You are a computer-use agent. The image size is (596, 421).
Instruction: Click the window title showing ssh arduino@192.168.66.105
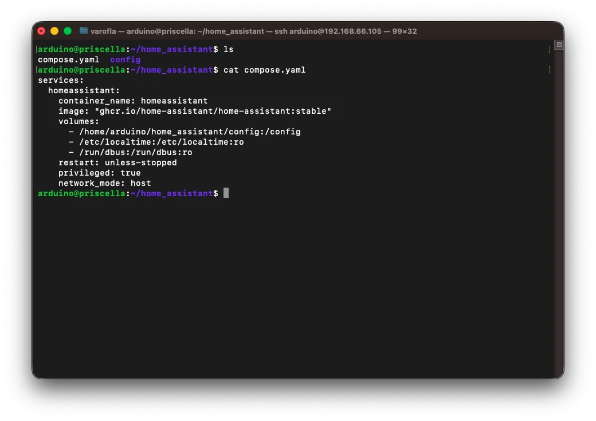pos(253,31)
